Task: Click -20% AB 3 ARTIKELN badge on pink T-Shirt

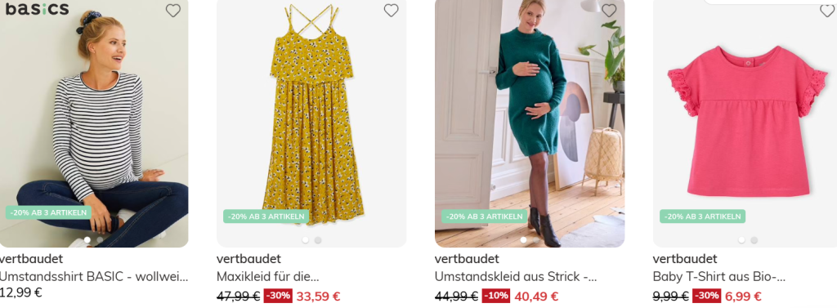Action: coord(702,216)
